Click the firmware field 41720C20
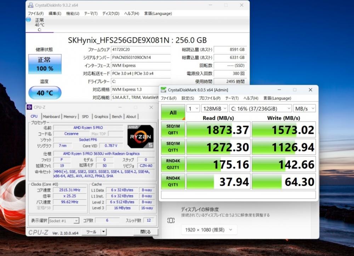Image resolution: width=354 pixels, height=256 pixels. tap(141, 50)
